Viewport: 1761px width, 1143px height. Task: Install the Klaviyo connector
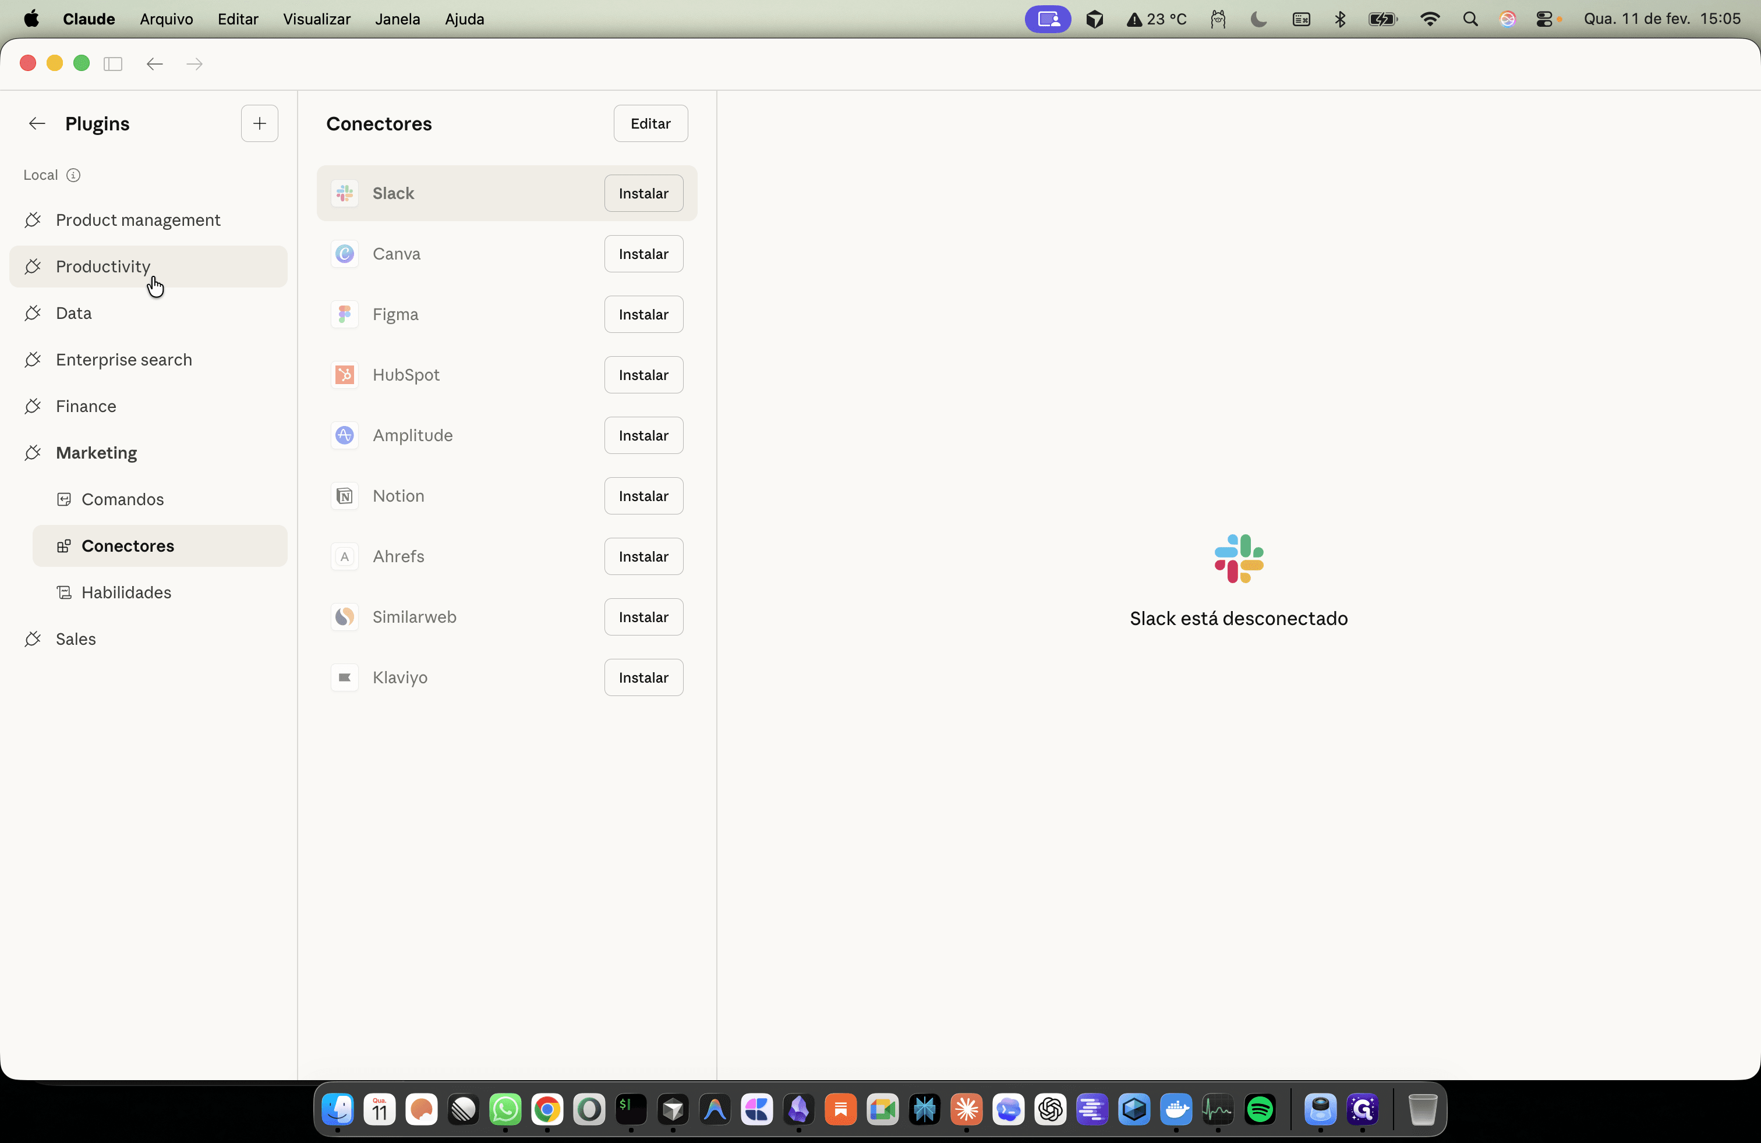pos(643,678)
